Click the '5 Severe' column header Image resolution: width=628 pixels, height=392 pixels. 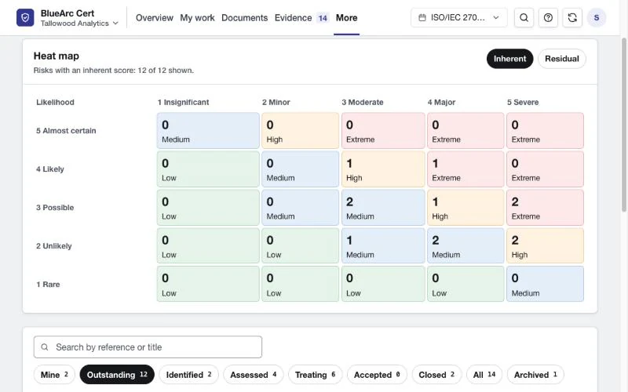pyautogui.click(x=523, y=102)
